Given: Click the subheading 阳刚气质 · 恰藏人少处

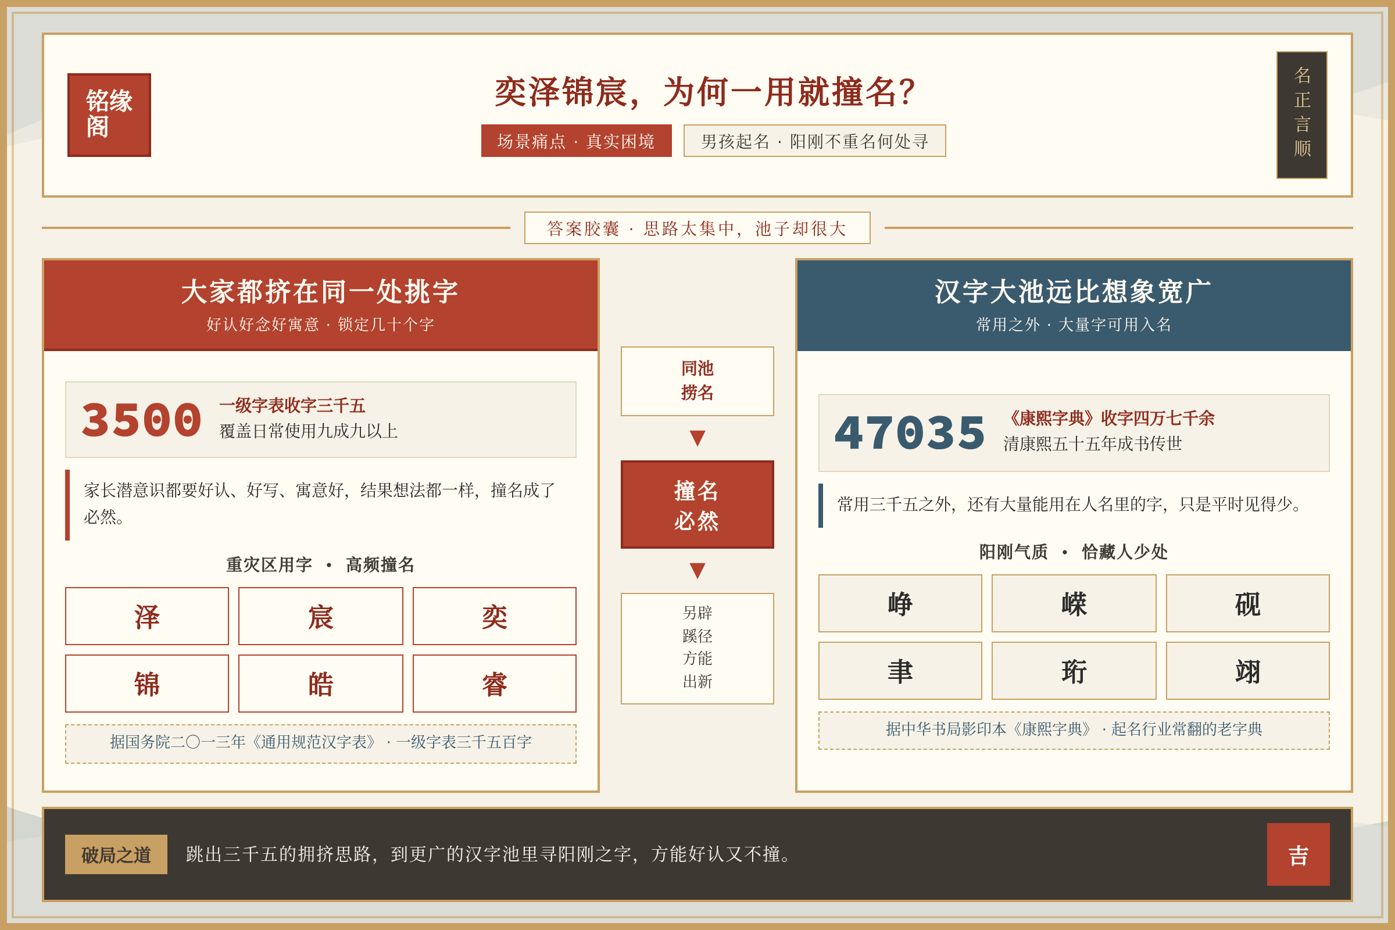Looking at the screenshot, I should [x=1074, y=552].
